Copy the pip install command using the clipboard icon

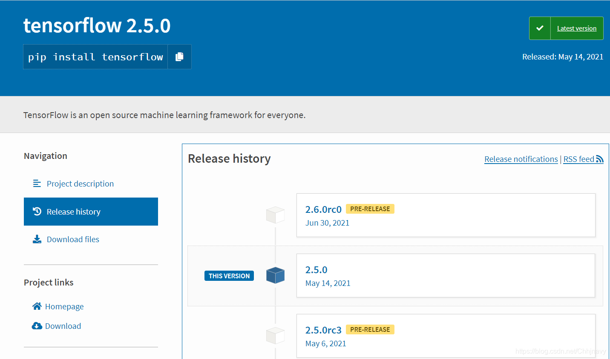click(x=179, y=57)
